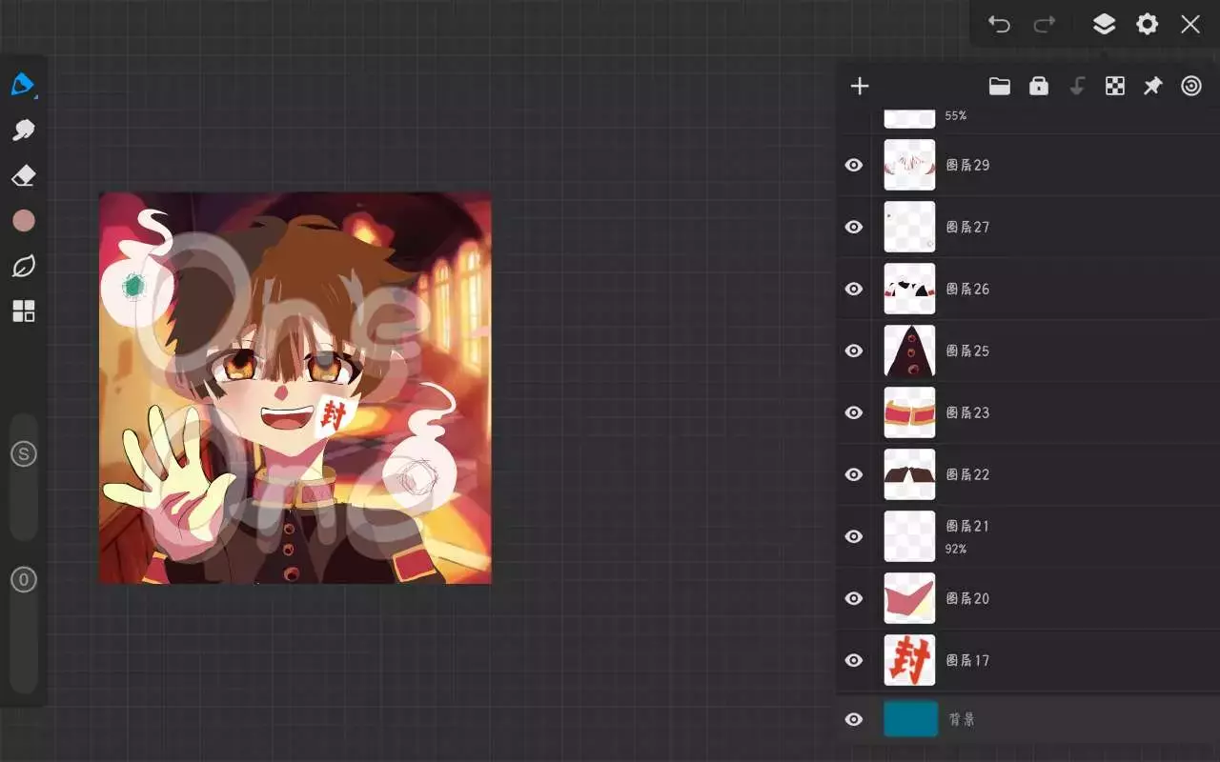Image resolution: width=1220 pixels, height=762 pixels.
Task: Select the smudge blend tool
Action: click(x=23, y=130)
